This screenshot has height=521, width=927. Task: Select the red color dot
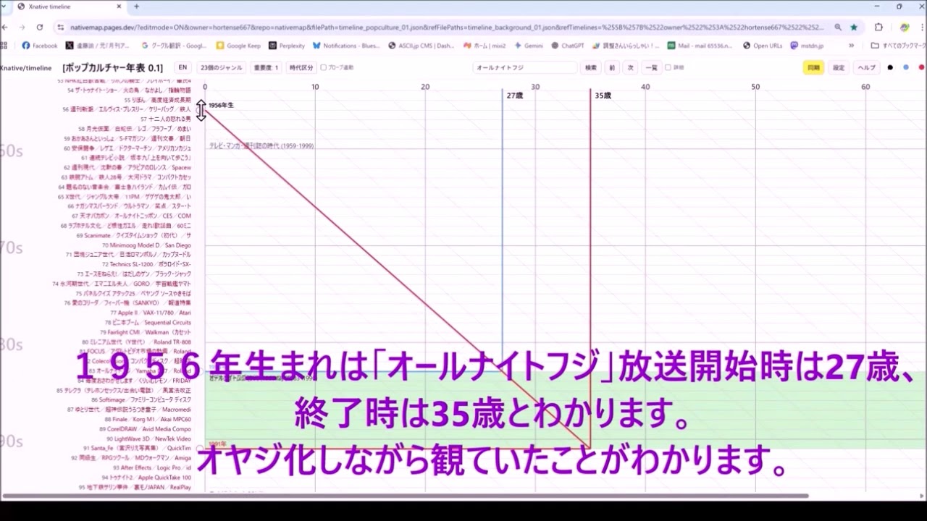coord(922,67)
